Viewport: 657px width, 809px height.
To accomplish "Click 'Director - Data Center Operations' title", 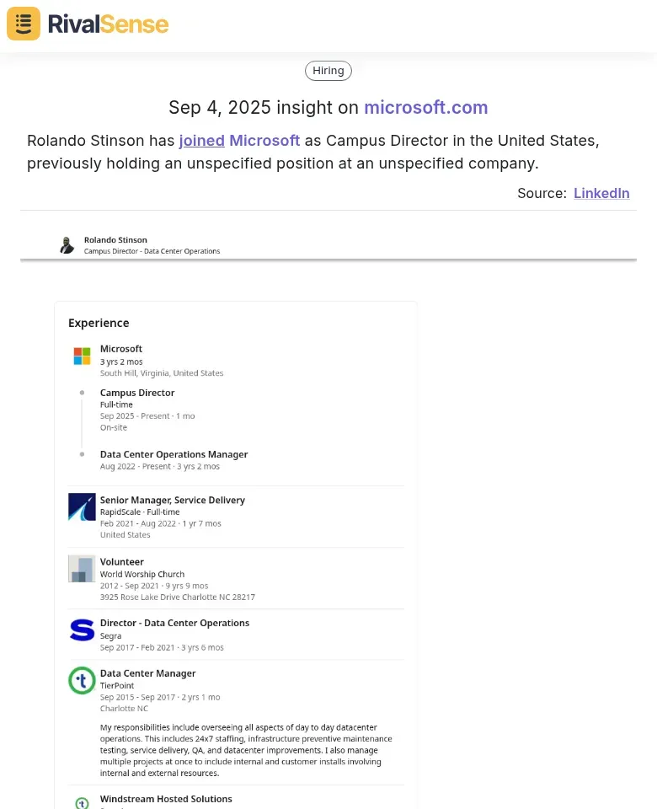I will (175, 623).
